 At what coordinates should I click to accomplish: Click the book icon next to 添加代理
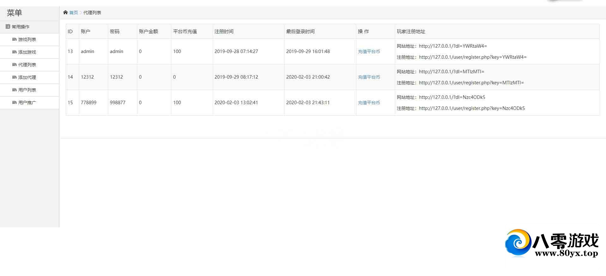click(x=14, y=77)
